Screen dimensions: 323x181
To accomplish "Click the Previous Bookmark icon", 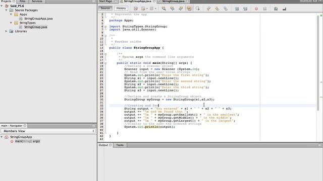I will tap(208, 9).
